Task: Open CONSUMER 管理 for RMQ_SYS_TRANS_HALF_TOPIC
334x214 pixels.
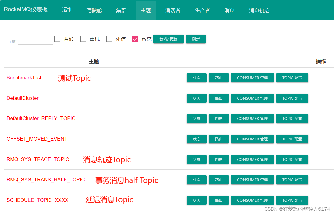Action: 252,180
